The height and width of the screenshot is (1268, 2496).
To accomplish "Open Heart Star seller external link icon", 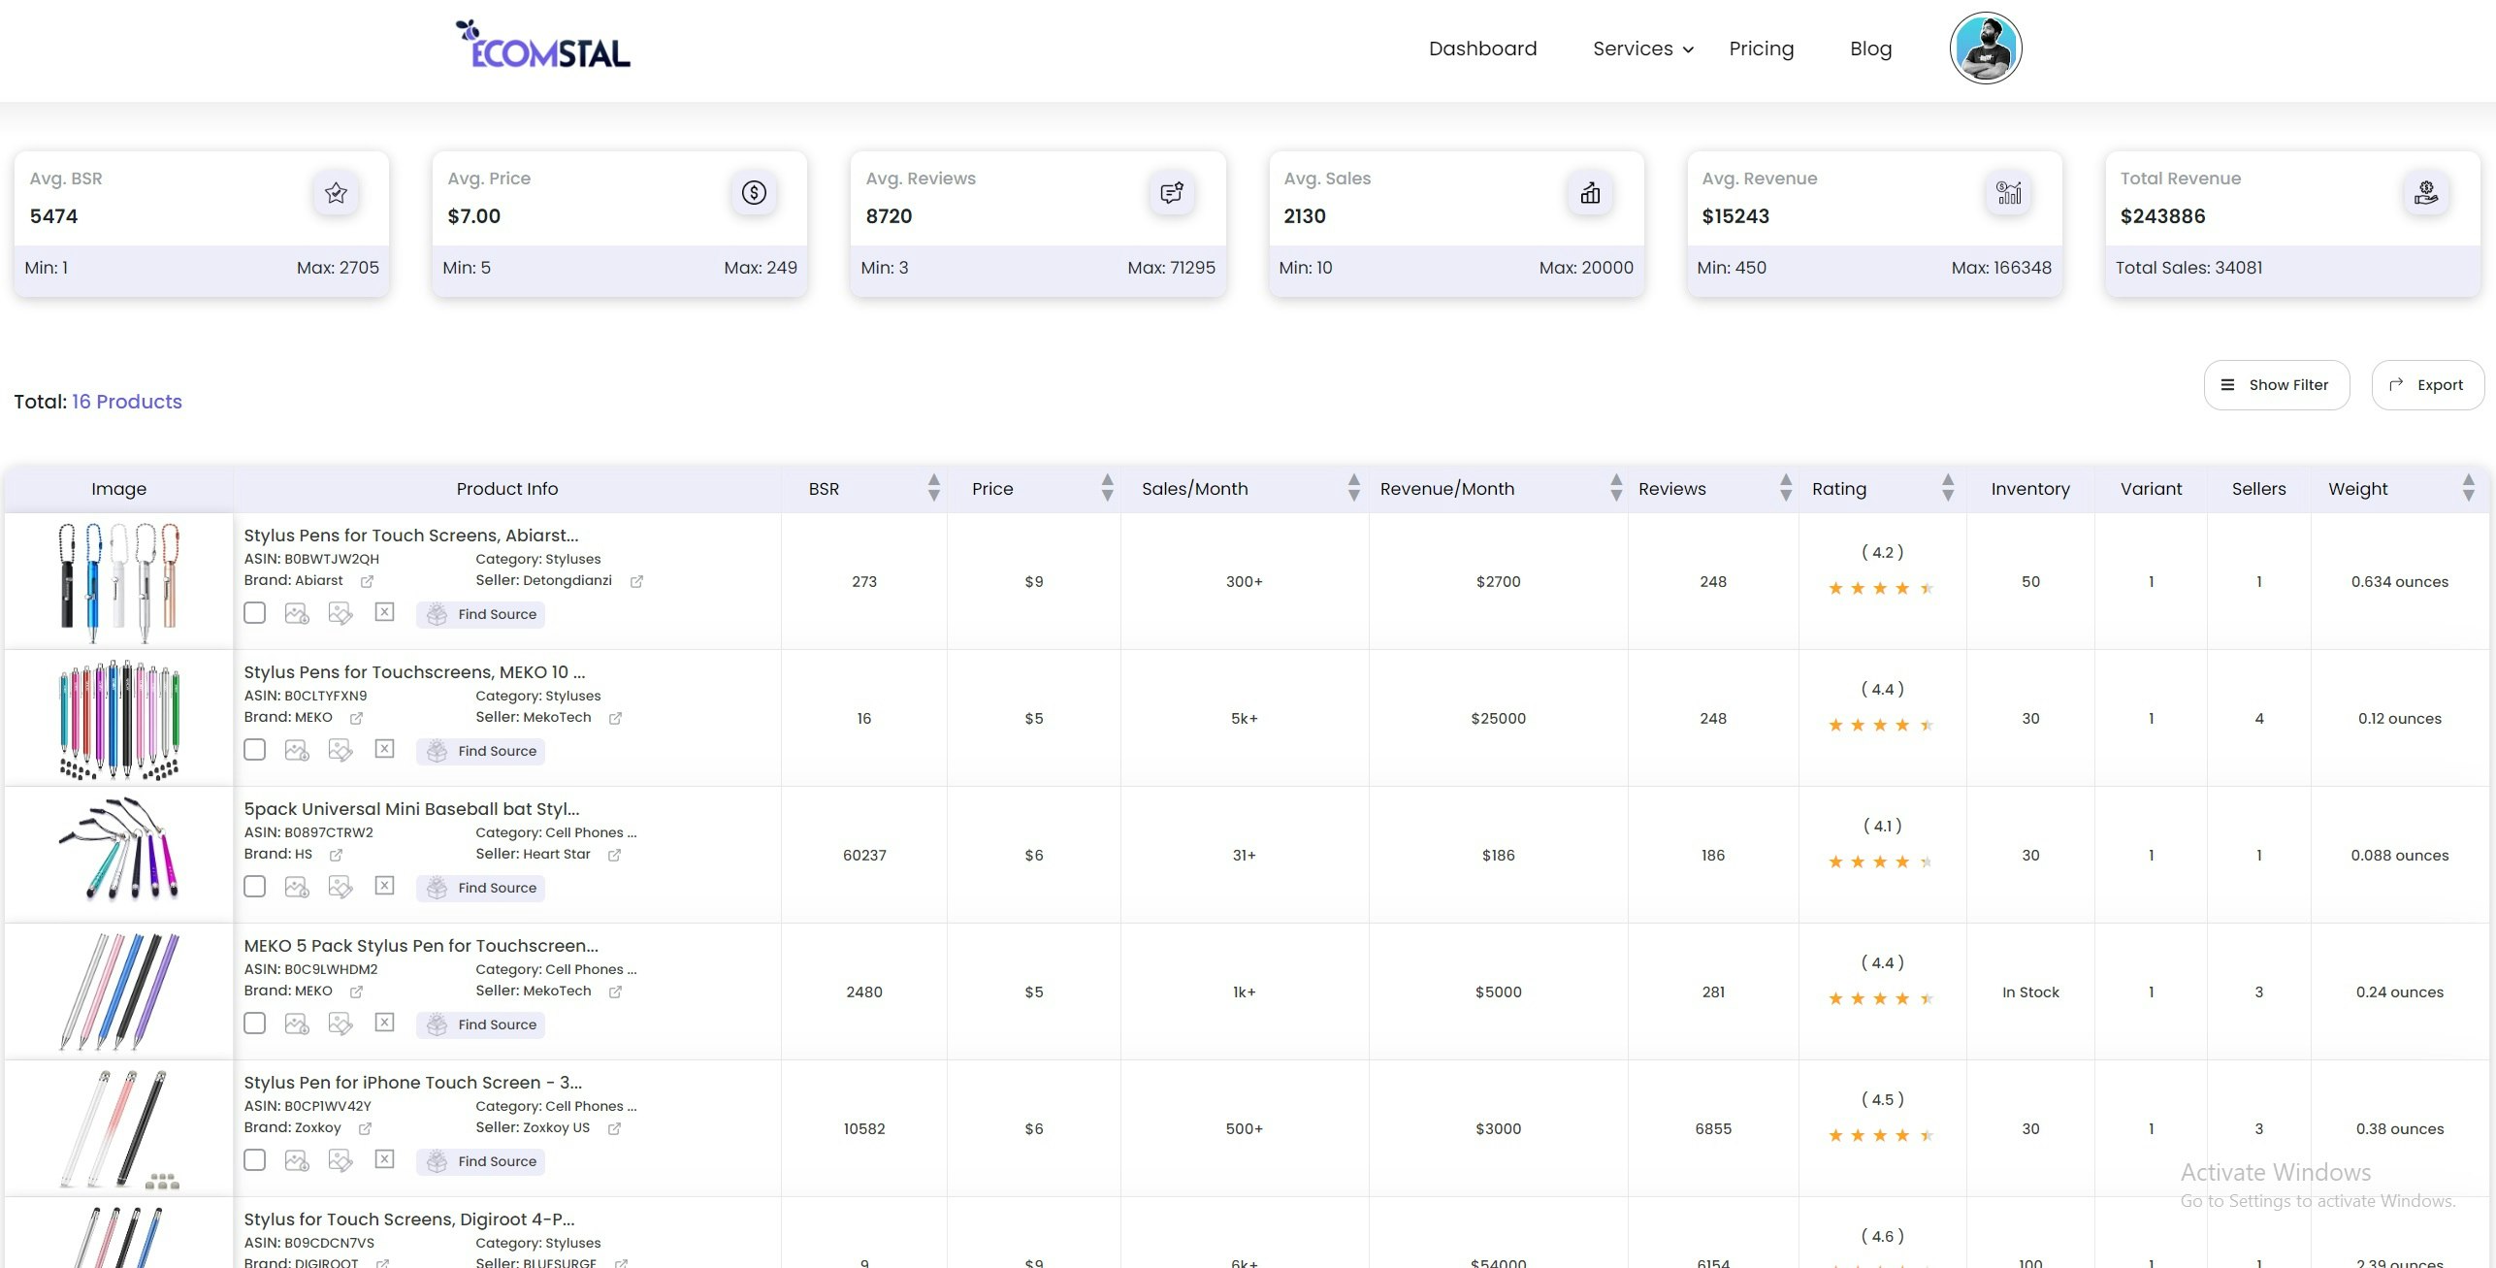I will click(x=614, y=855).
